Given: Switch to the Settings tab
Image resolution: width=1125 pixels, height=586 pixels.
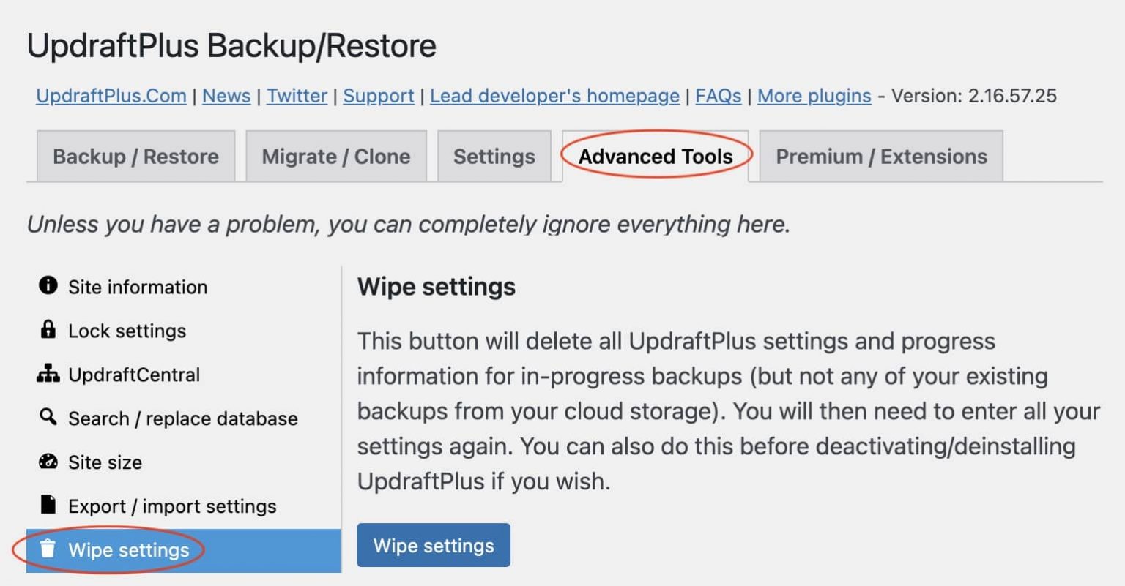Looking at the screenshot, I should 494,156.
